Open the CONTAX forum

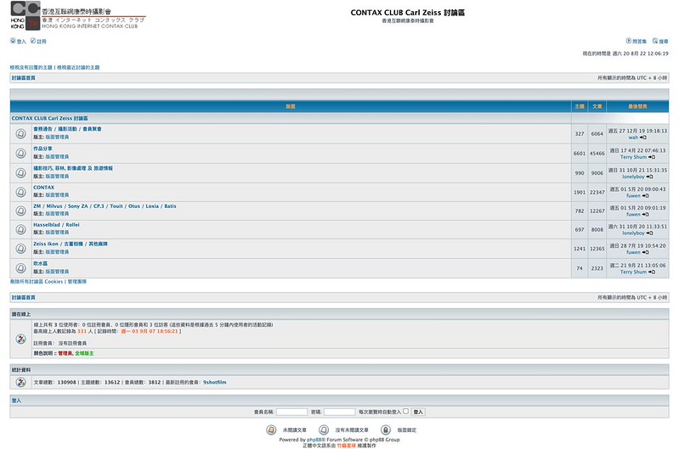[x=43, y=188]
